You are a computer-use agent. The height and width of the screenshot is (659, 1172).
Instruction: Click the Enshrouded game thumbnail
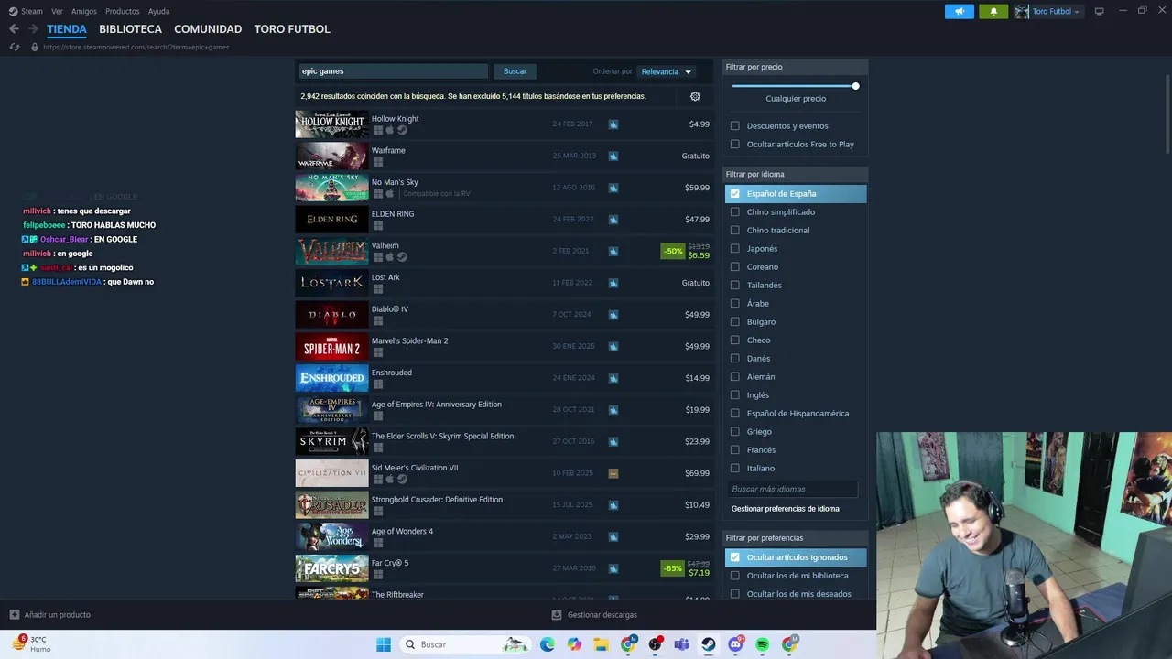tap(331, 378)
